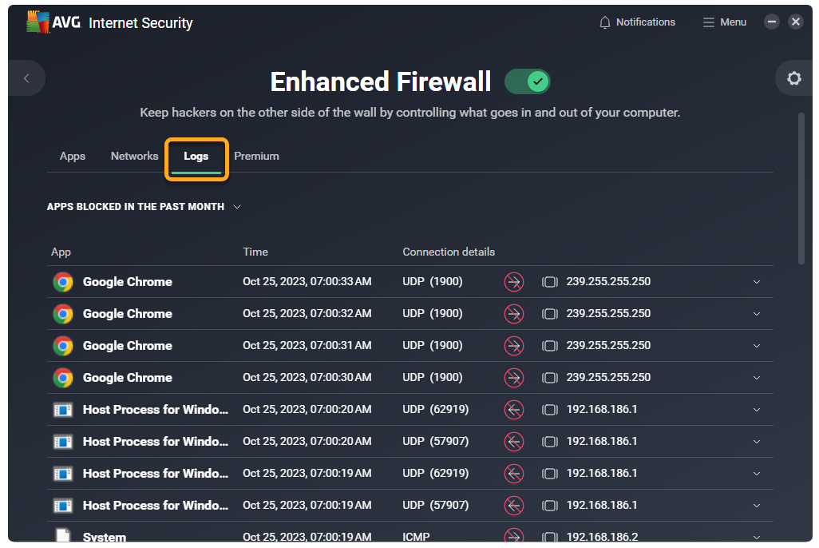Click blocked outbound arrow icon in first row
819x548 pixels.
pos(514,282)
